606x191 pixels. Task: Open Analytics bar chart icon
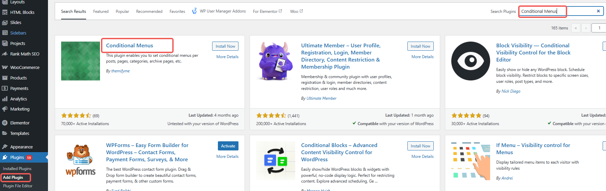pos(5,99)
